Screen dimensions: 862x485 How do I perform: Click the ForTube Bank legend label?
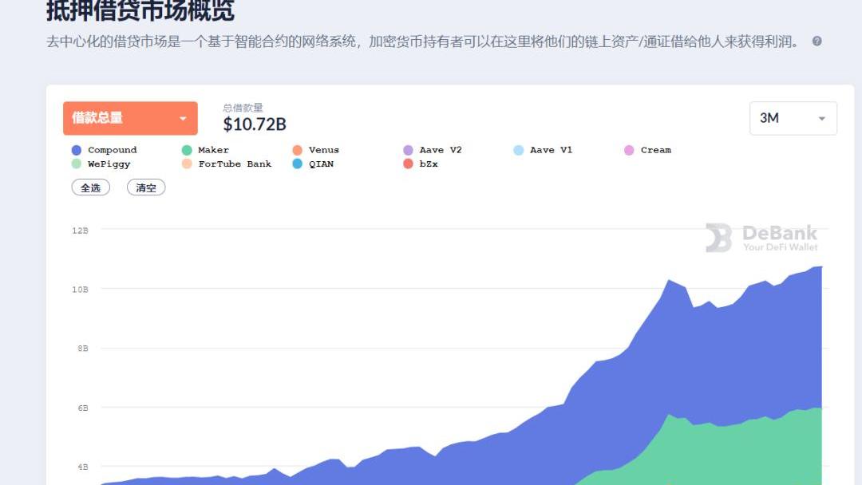click(x=235, y=164)
